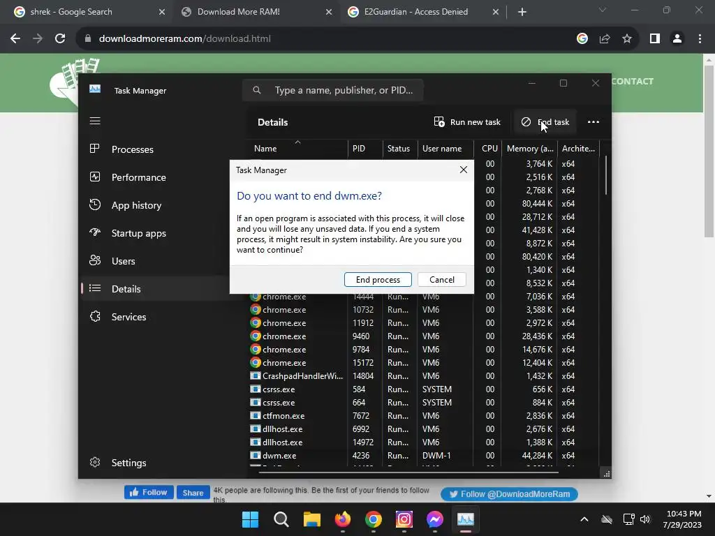Open Instagram from the taskbar

[x=404, y=519]
